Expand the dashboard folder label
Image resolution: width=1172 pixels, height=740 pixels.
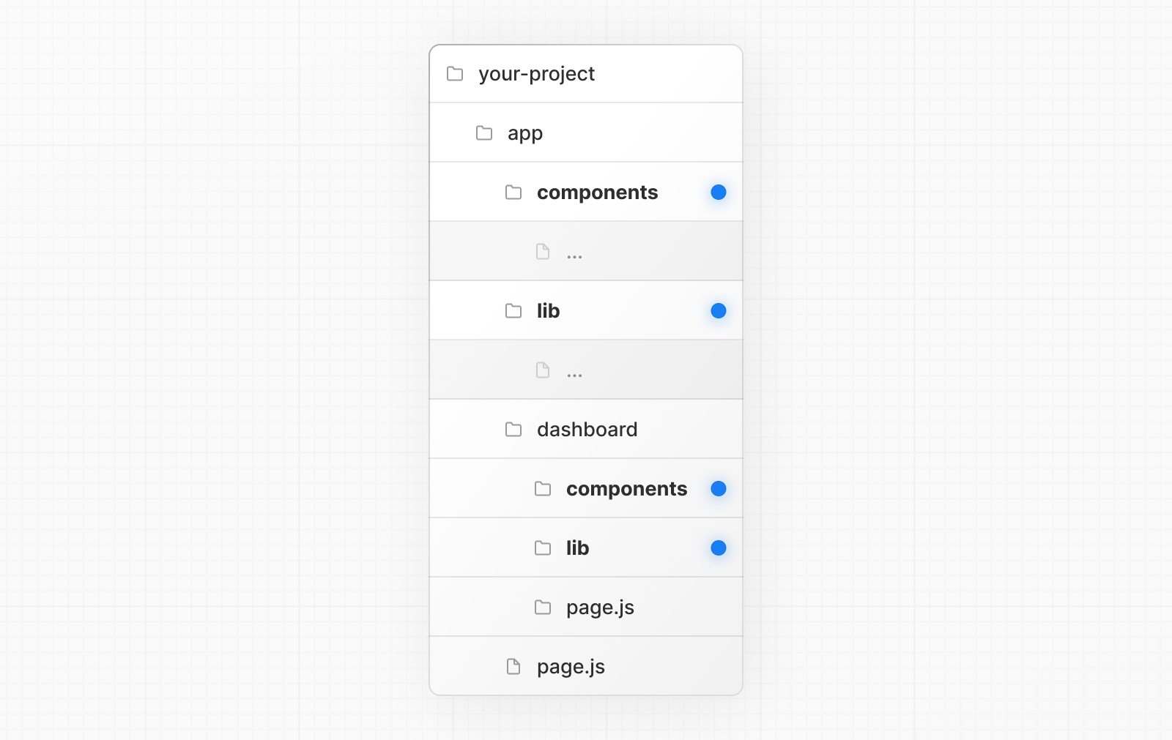(x=587, y=430)
